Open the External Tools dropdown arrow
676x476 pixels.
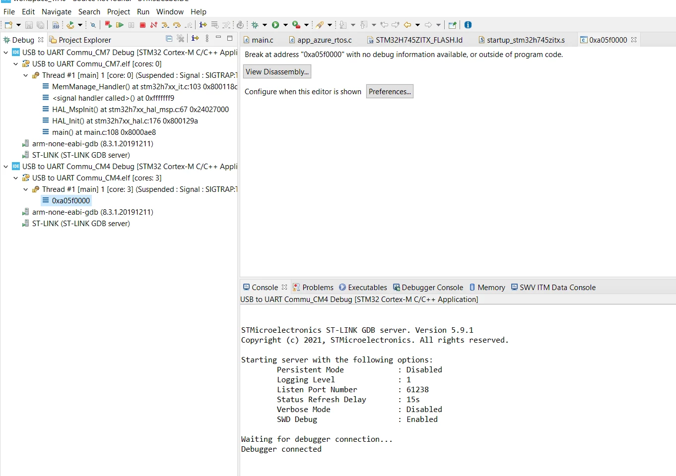[306, 25]
